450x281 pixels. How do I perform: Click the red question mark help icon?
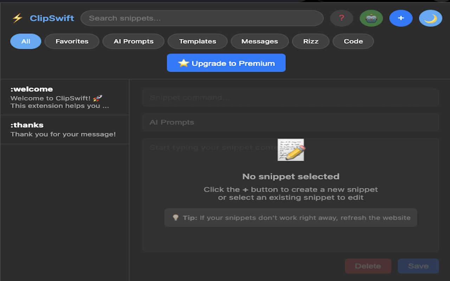341,18
